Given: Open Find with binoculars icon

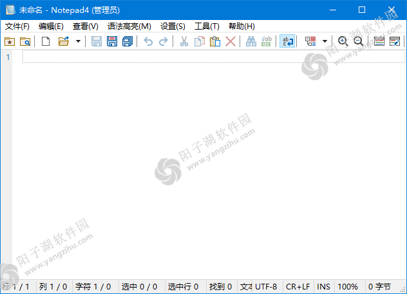Looking at the screenshot, I should (x=251, y=41).
